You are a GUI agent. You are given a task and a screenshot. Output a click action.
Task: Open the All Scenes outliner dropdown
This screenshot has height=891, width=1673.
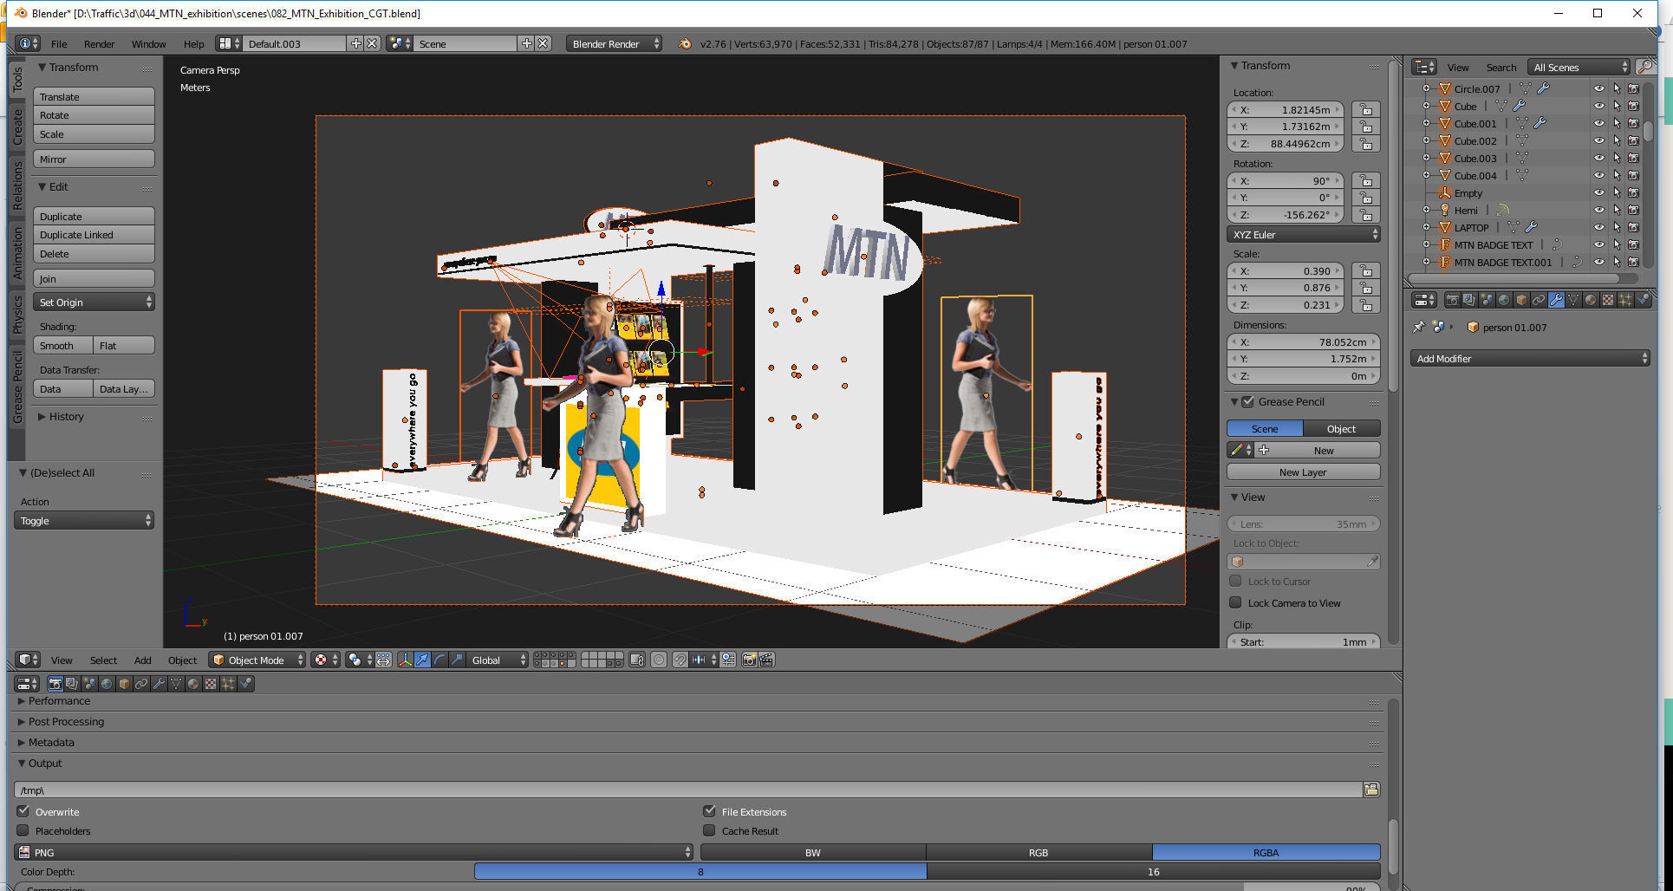pos(1579,67)
